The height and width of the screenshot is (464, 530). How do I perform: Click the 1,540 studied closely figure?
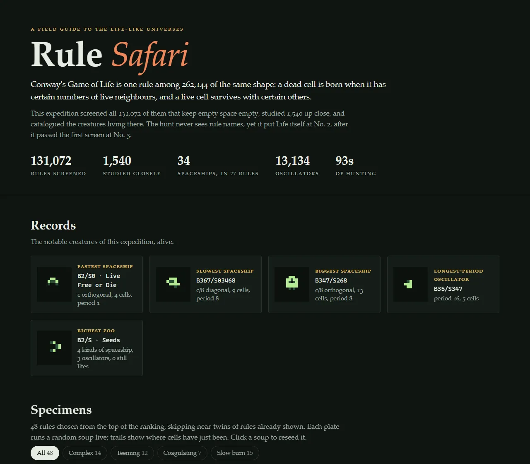pyautogui.click(x=132, y=165)
